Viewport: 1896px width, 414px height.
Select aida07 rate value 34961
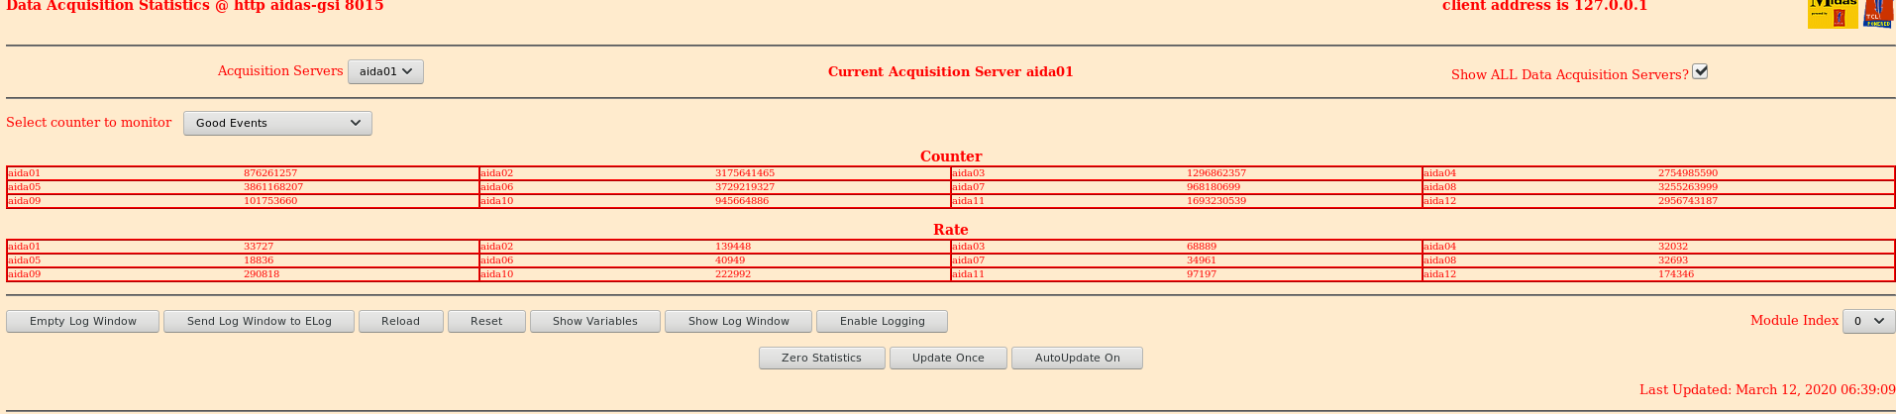1202,260
